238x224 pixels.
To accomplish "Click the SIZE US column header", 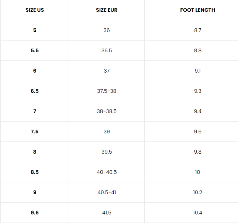I will (x=35, y=10).
